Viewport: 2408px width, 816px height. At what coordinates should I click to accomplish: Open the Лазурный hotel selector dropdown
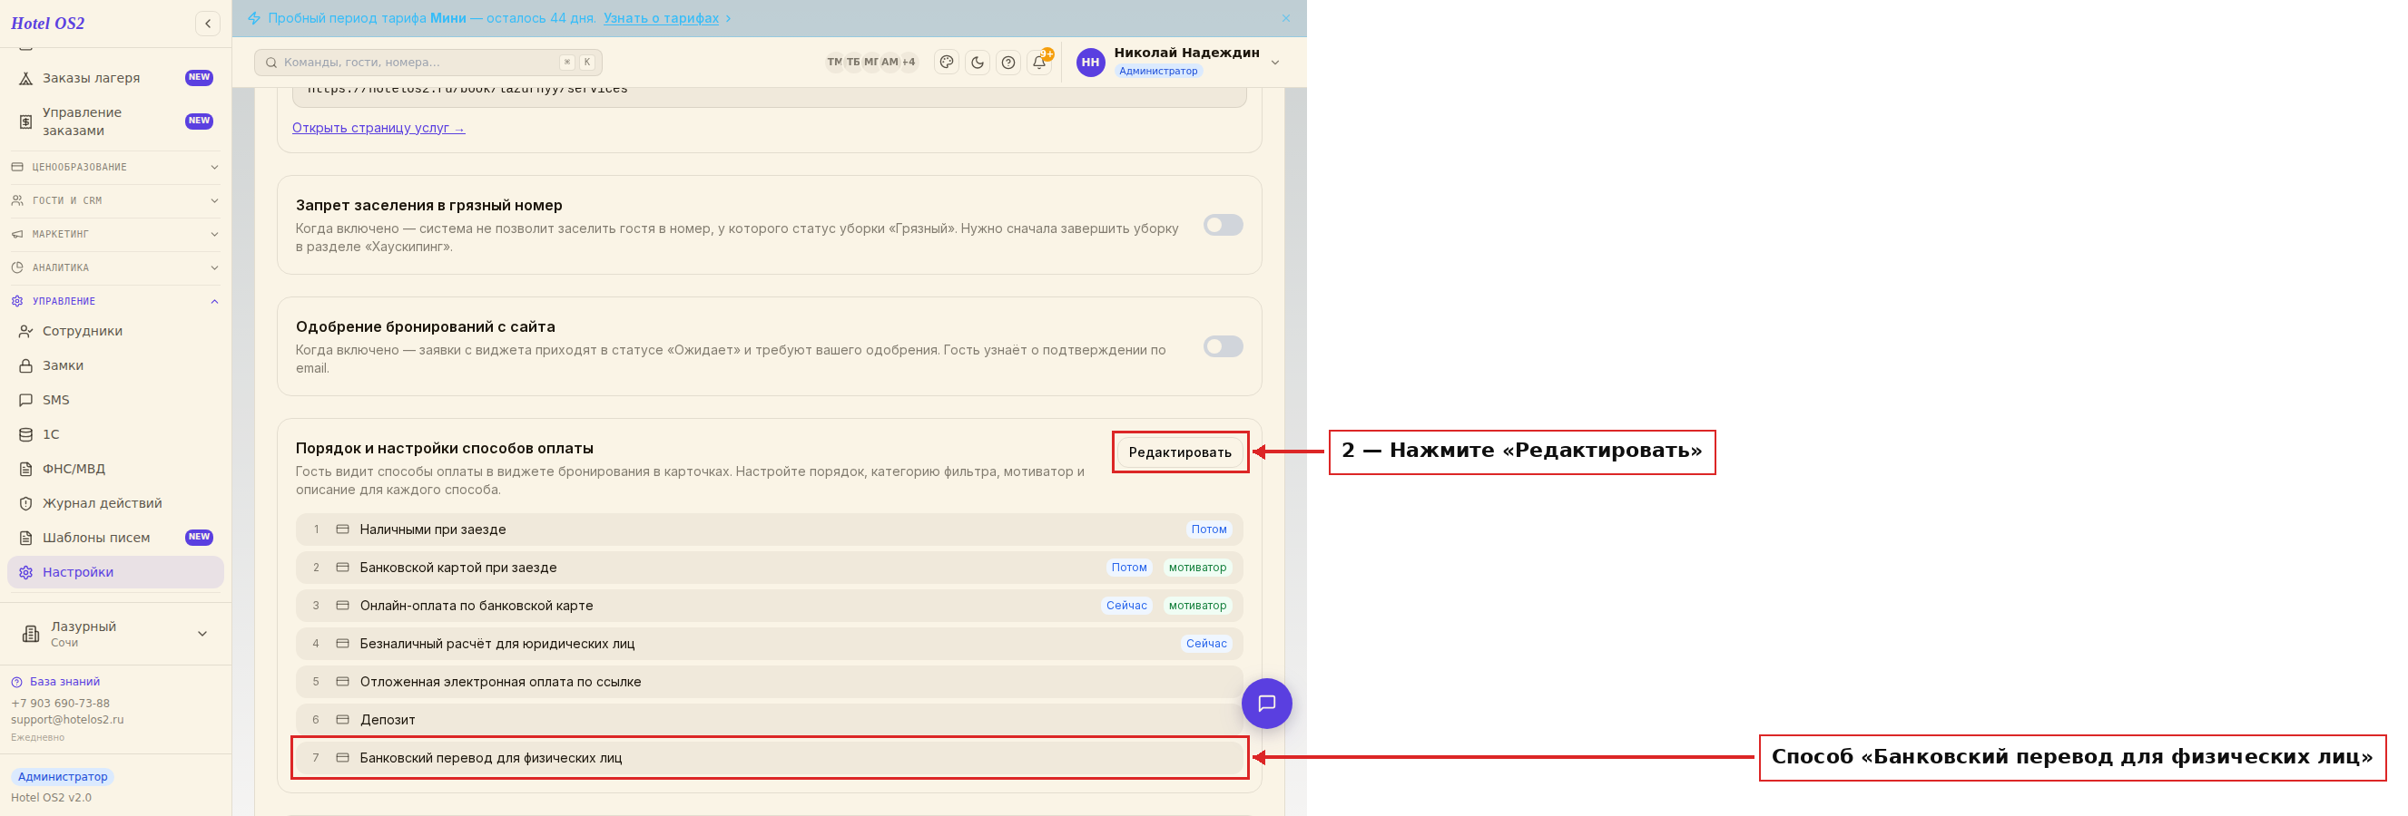[115, 634]
